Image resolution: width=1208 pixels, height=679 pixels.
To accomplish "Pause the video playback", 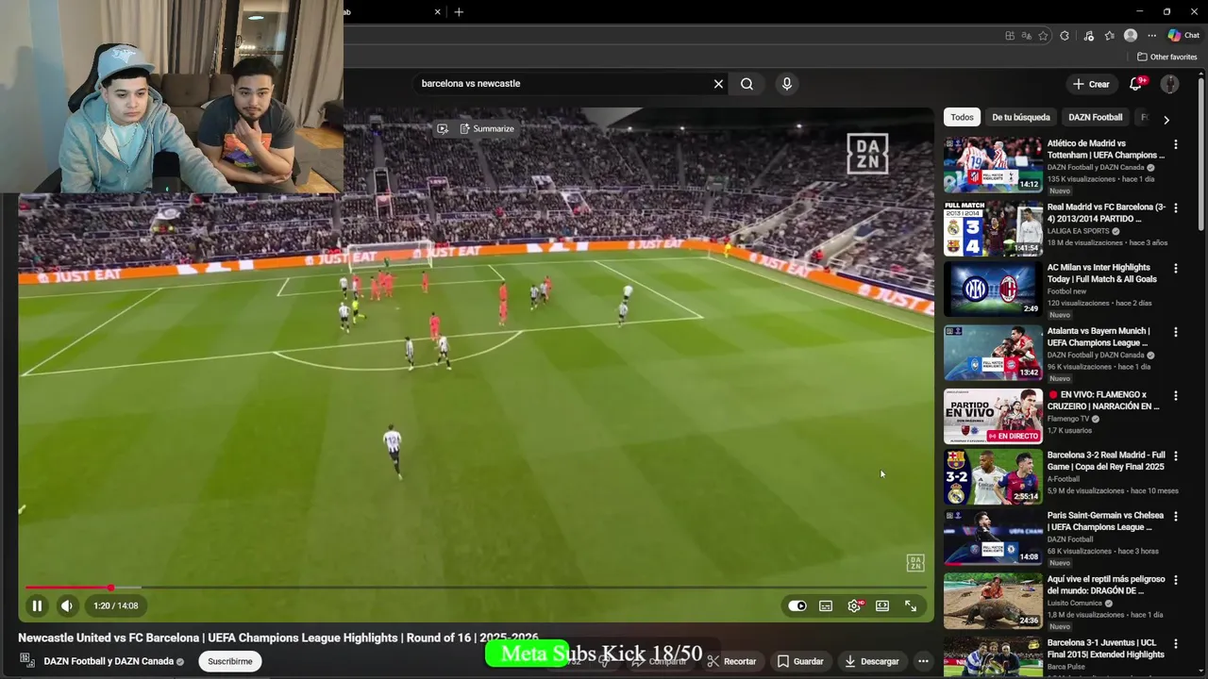I will (37, 605).
